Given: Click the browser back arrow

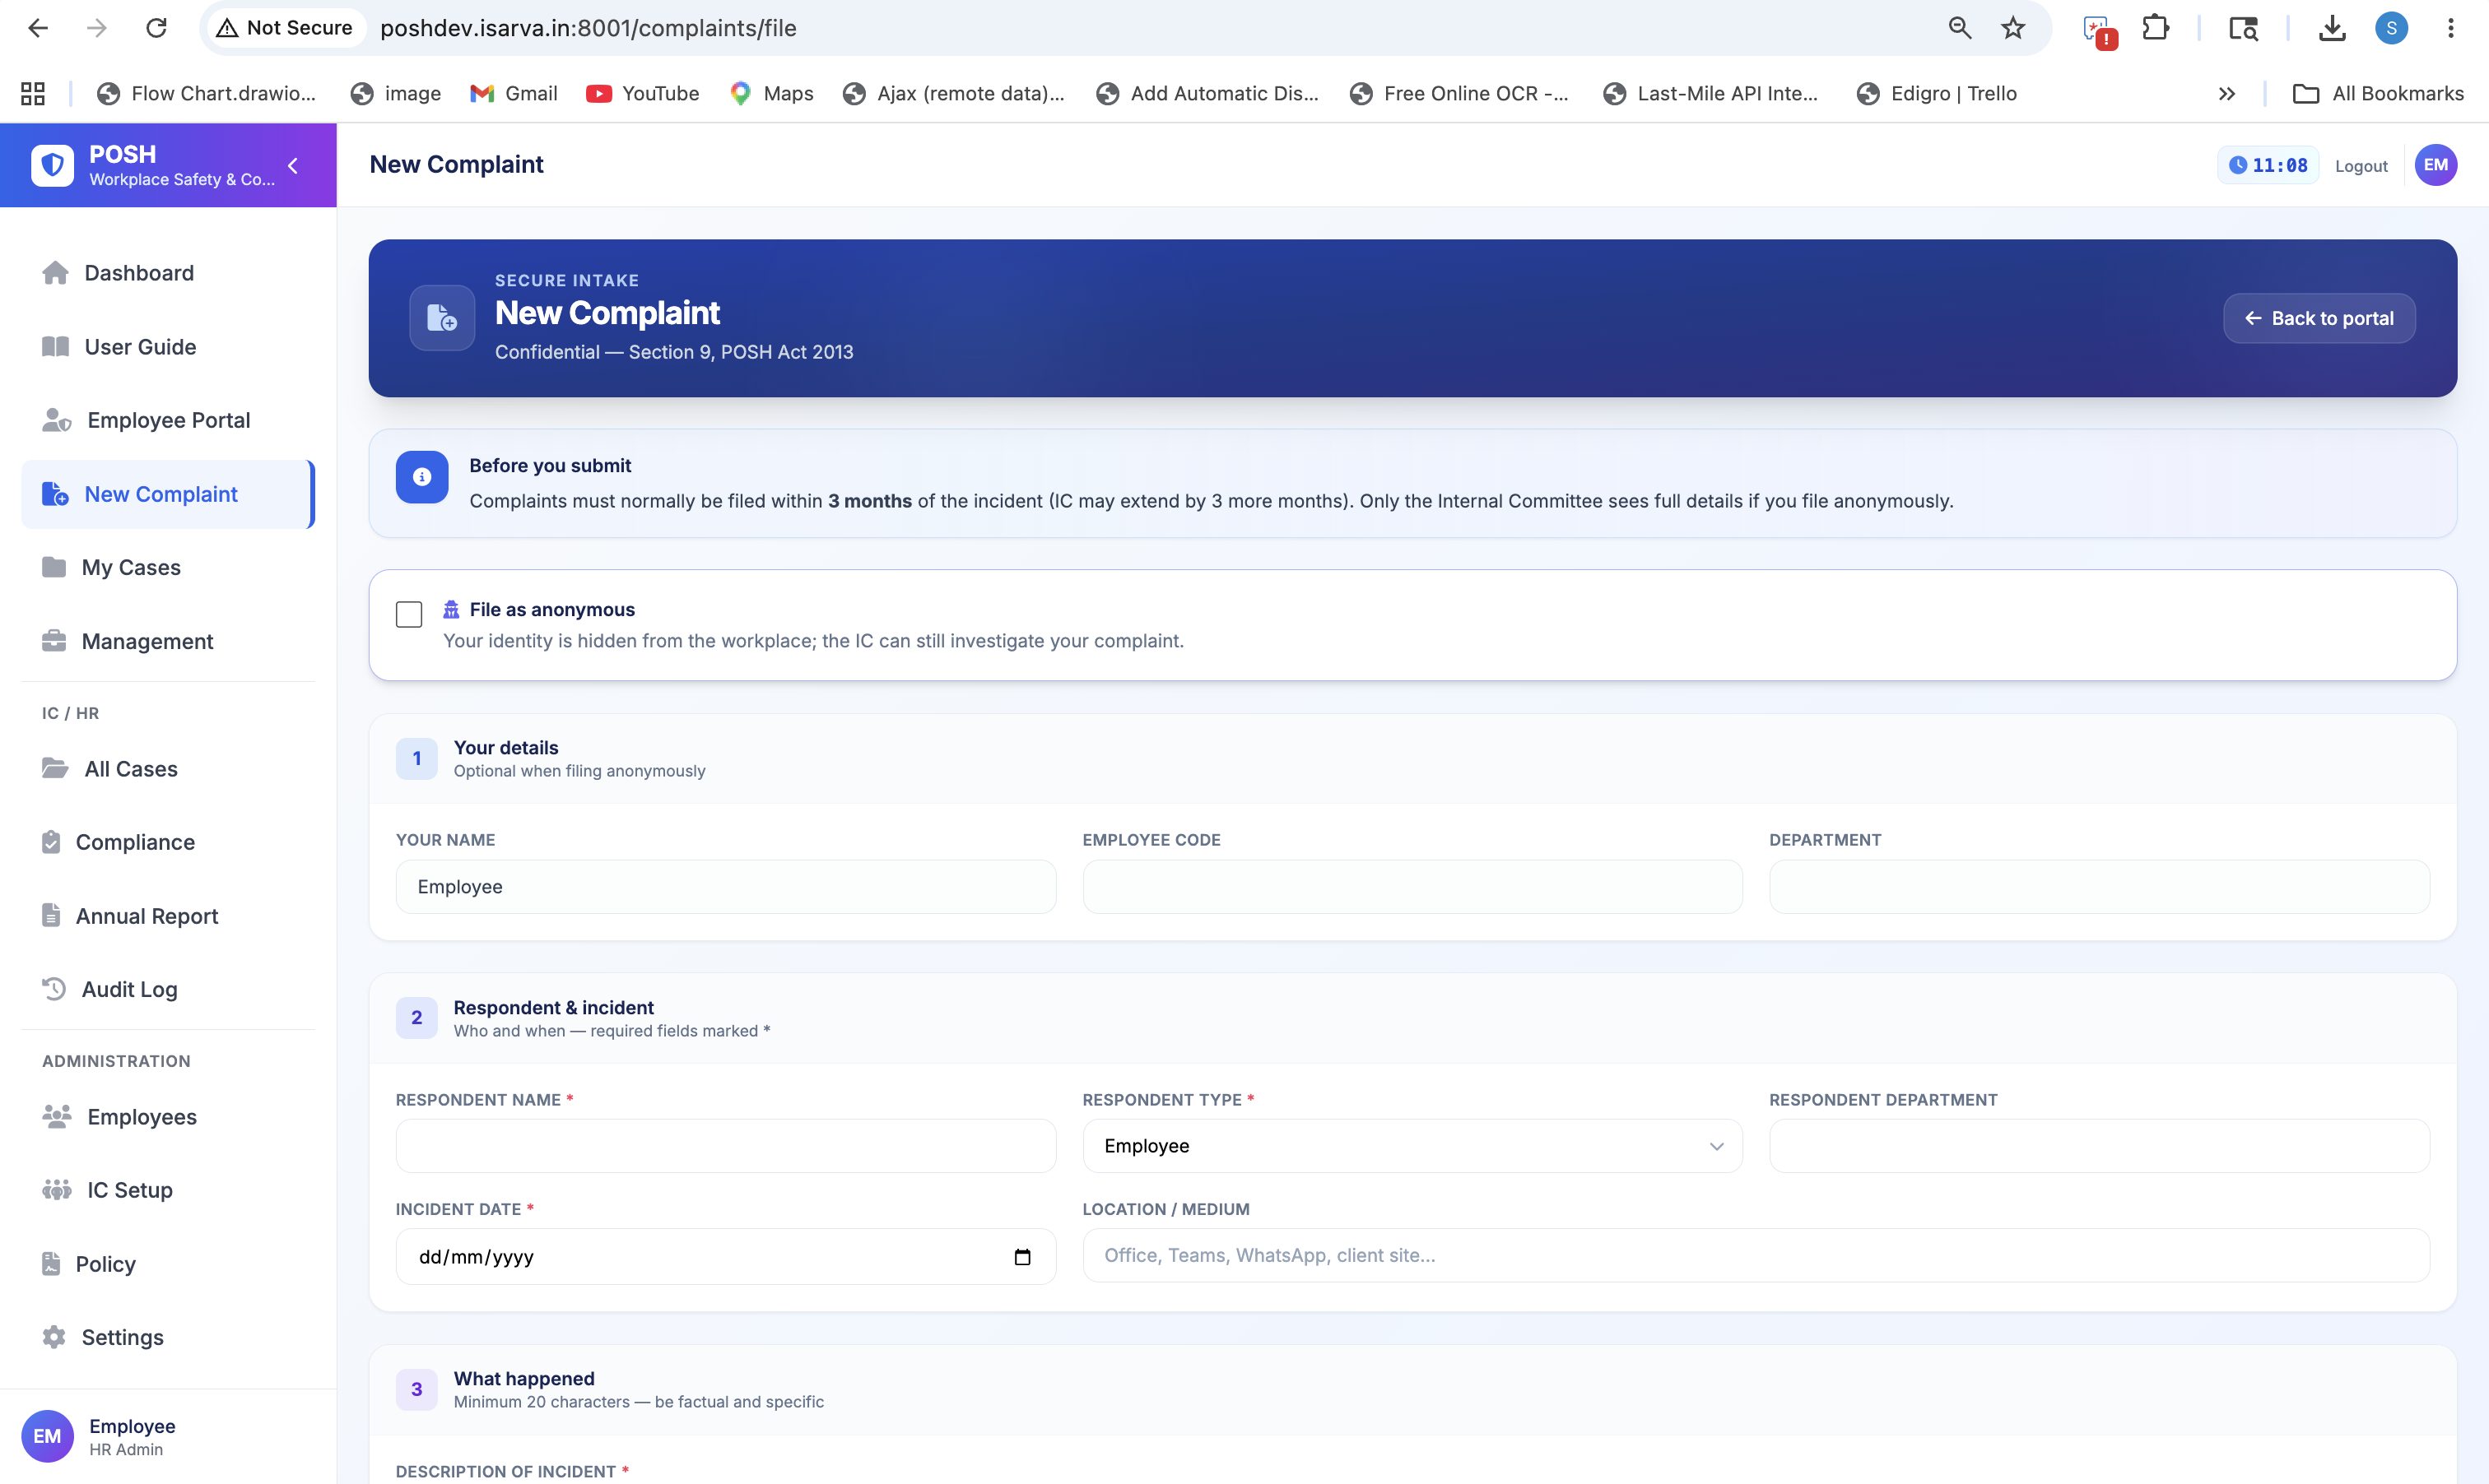Looking at the screenshot, I should coord(38,28).
